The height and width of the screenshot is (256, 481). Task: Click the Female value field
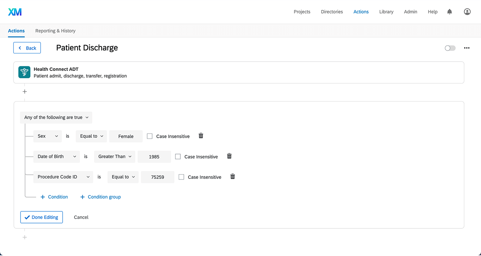(126, 136)
